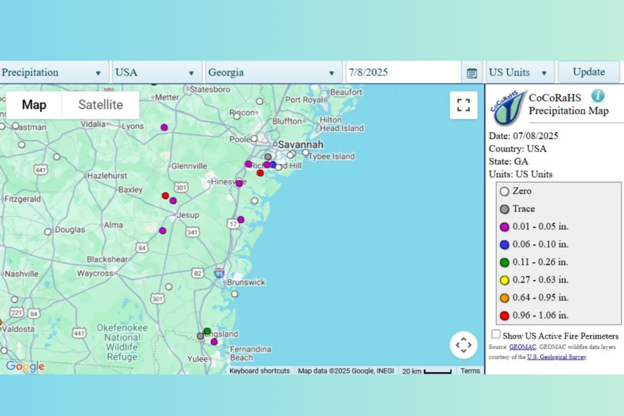624x416 pixels.
Task: Click the red 0.96 - 1.06 in. swatch
Action: pyautogui.click(x=504, y=316)
